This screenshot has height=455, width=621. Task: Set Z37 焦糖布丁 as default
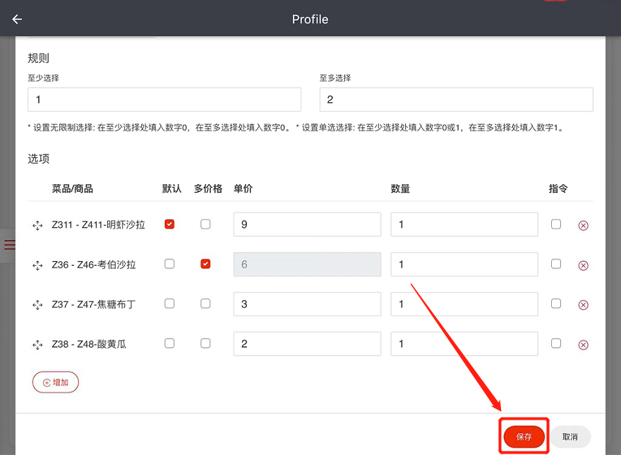coord(169,303)
